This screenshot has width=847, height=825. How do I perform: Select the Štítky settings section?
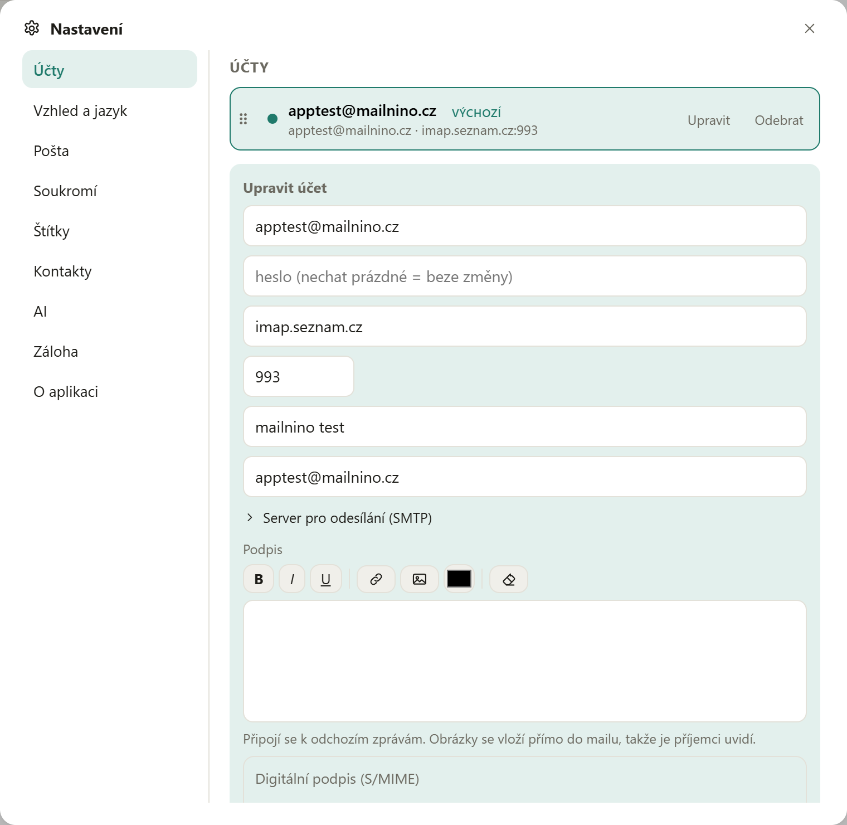[x=110, y=231]
